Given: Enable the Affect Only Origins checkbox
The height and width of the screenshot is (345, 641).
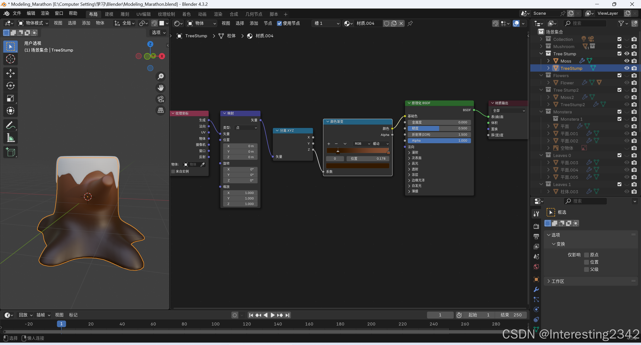Looking at the screenshot, I should click(x=586, y=255).
